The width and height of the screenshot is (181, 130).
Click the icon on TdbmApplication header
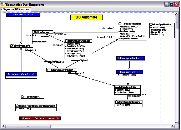pyautogui.click(x=151, y=25)
